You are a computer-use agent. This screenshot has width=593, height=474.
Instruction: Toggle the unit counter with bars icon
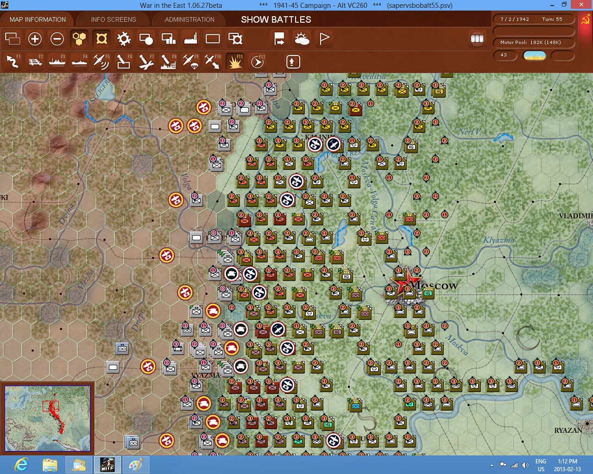pos(168,39)
